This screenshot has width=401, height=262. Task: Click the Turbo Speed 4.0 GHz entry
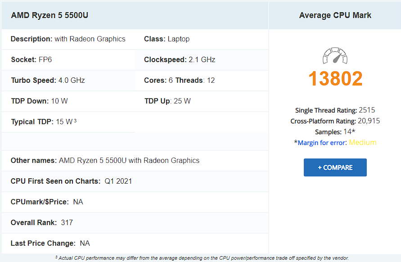tap(48, 80)
